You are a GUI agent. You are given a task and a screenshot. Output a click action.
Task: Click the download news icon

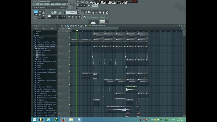point(84,17)
